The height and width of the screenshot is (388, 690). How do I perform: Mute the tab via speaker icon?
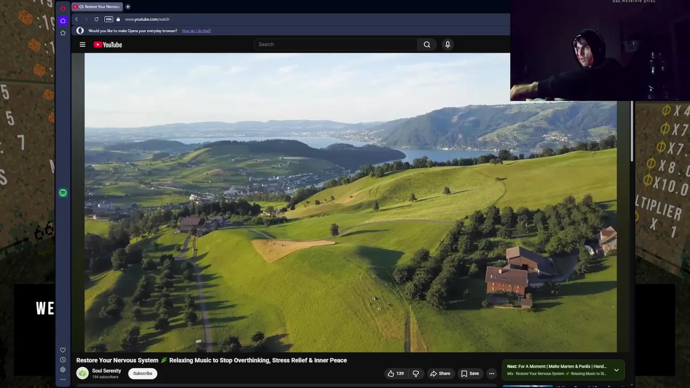(x=81, y=6)
